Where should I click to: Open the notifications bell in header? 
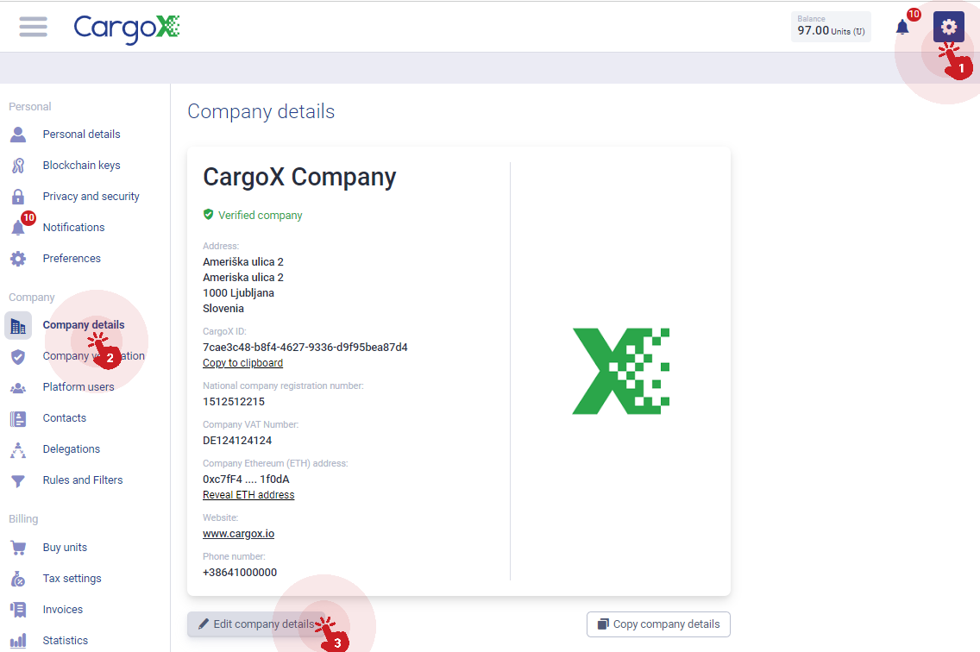[902, 28]
